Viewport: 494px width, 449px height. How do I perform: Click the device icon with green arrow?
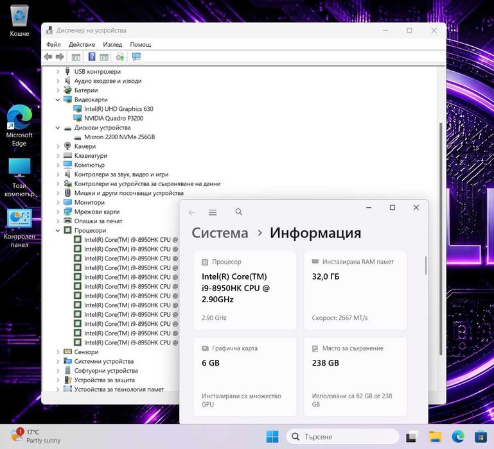[119, 57]
